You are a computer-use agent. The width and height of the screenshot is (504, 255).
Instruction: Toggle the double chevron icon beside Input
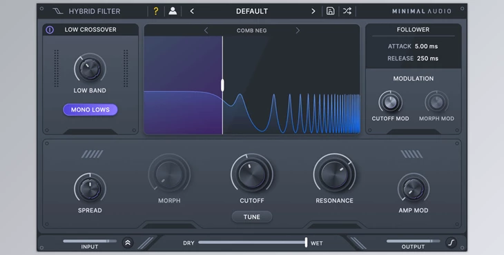[128, 243]
